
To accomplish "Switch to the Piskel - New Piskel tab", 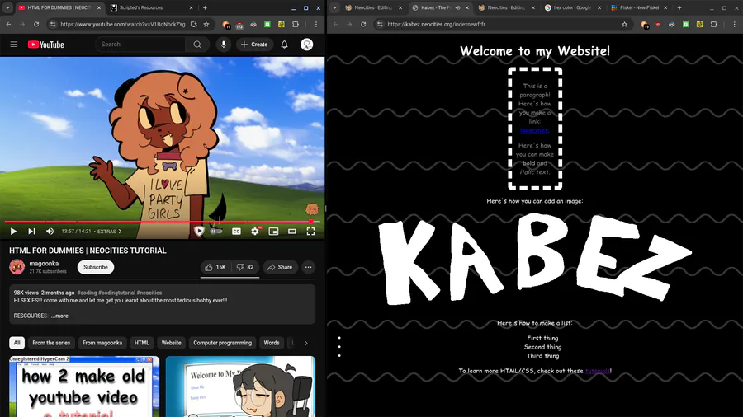I will [x=639, y=7].
